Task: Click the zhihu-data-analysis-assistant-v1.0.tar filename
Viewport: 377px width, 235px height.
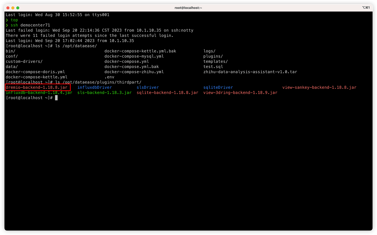Action: click(250, 72)
